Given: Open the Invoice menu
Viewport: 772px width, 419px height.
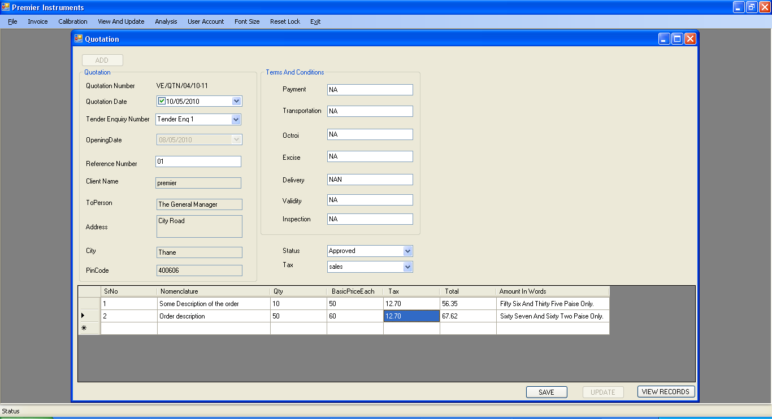Looking at the screenshot, I should pos(38,21).
